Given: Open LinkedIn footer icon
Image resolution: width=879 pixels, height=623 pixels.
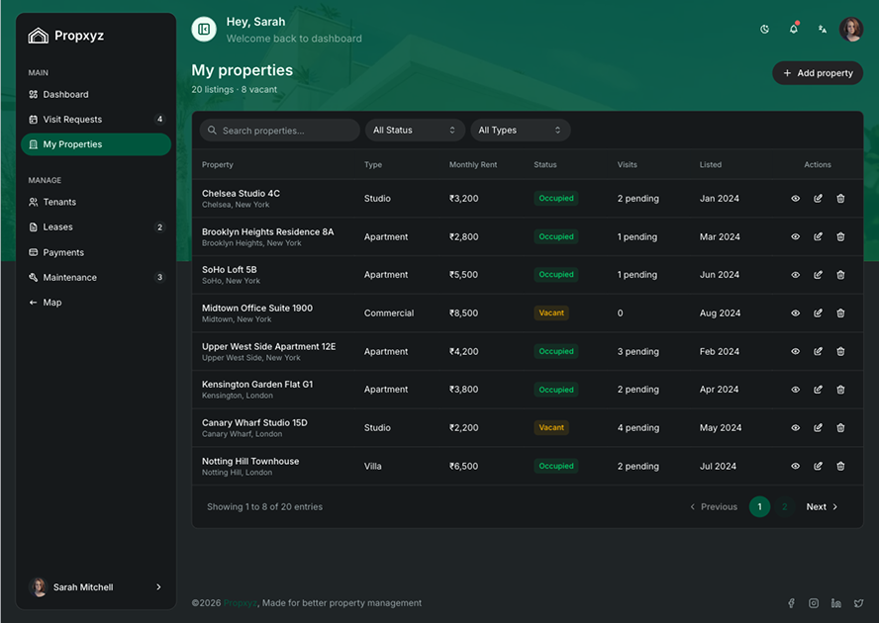Looking at the screenshot, I should point(835,603).
